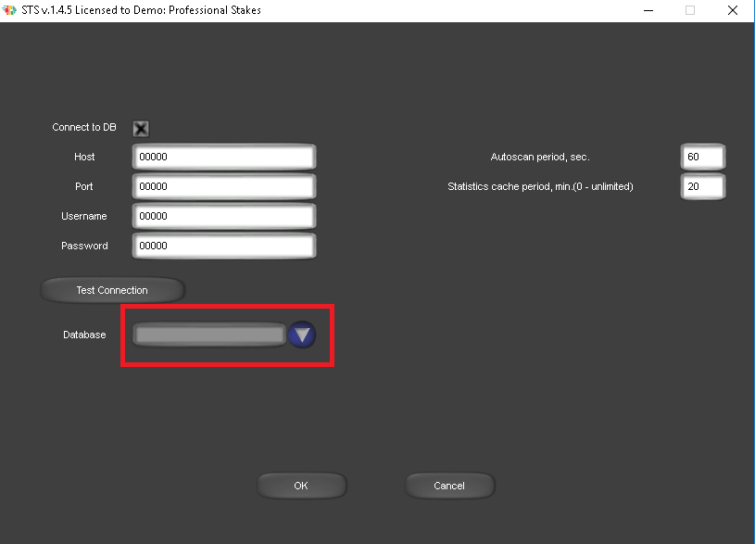Maximize the STS window

pos(690,10)
